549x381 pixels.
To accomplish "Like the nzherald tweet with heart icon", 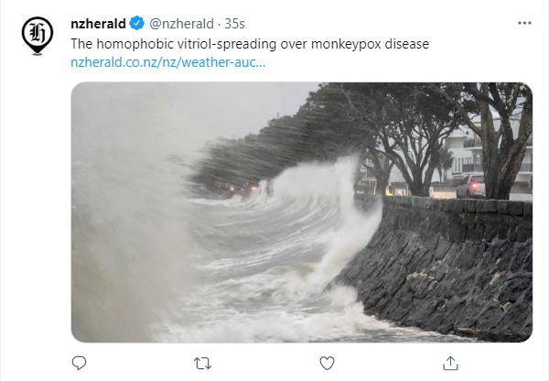I will (x=327, y=363).
